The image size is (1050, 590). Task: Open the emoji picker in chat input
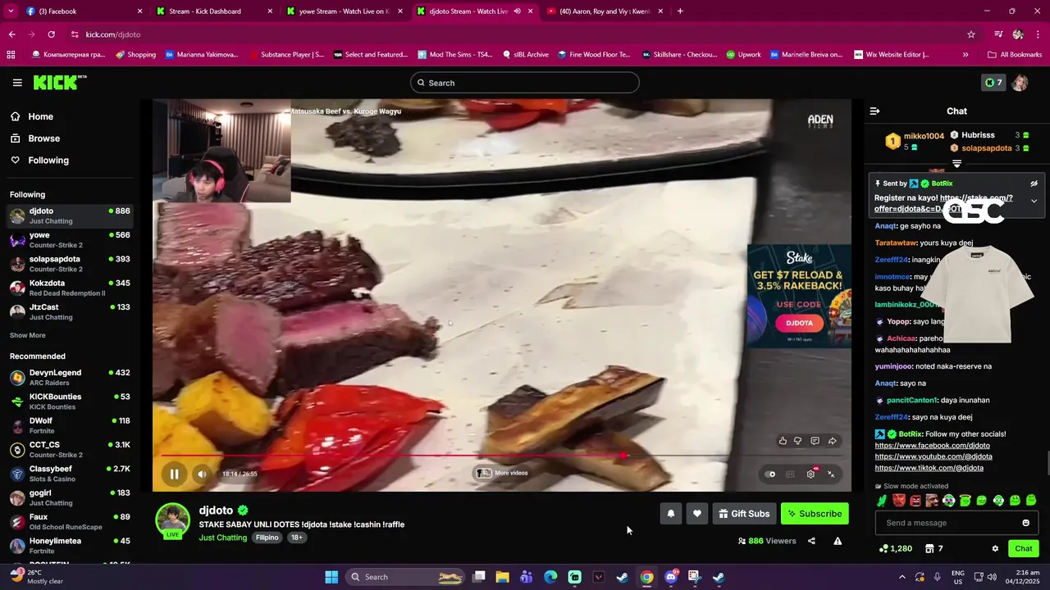coord(1025,523)
